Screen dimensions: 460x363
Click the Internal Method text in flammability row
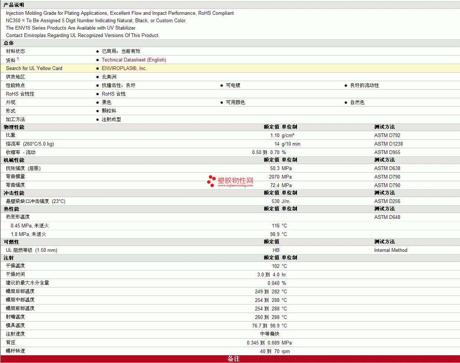[x=390, y=250]
